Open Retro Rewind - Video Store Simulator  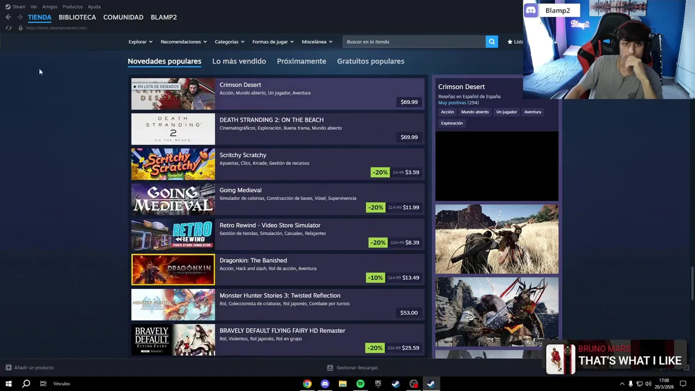(x=278, y=235)
